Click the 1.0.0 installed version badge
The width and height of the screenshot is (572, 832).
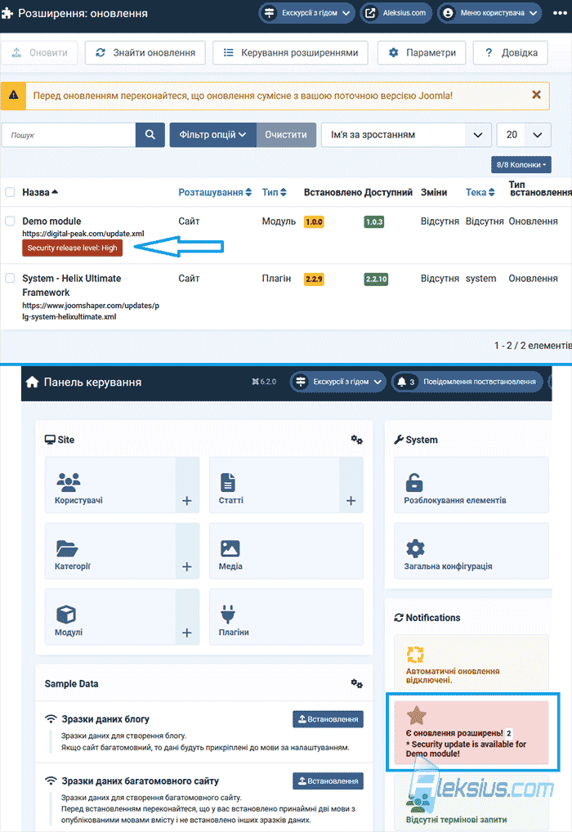point(314,221)
